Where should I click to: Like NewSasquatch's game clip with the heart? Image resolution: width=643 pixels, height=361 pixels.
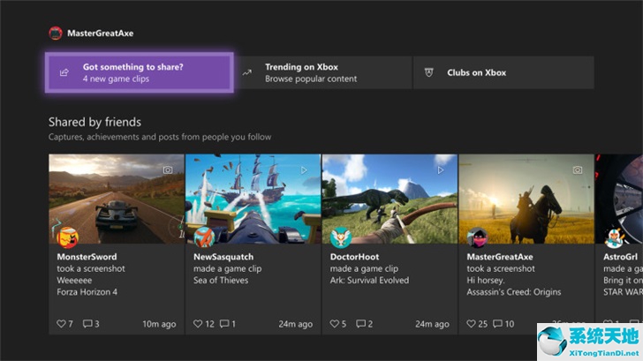tap(198, 324)
